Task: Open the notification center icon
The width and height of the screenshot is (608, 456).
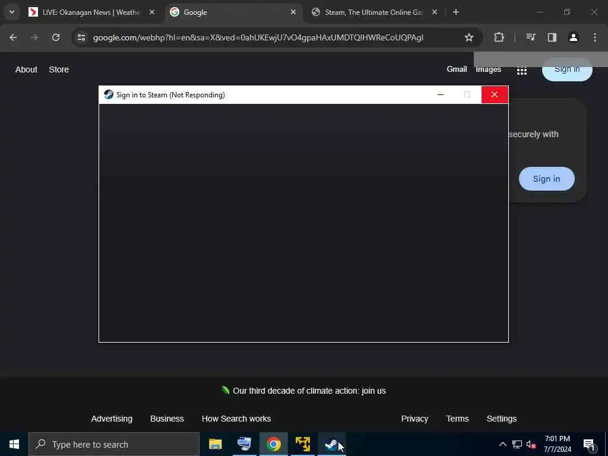Action: click(589, 445)
